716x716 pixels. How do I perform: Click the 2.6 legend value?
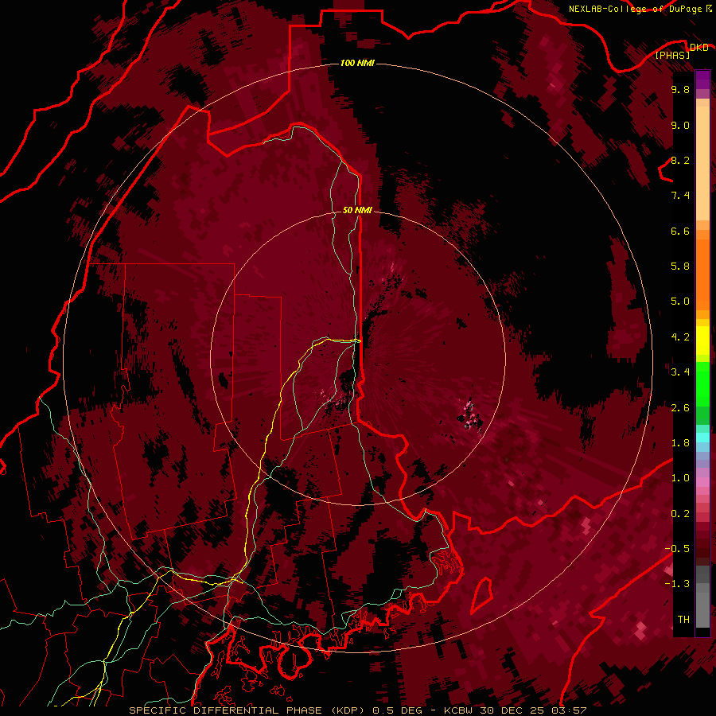(680, 408)
